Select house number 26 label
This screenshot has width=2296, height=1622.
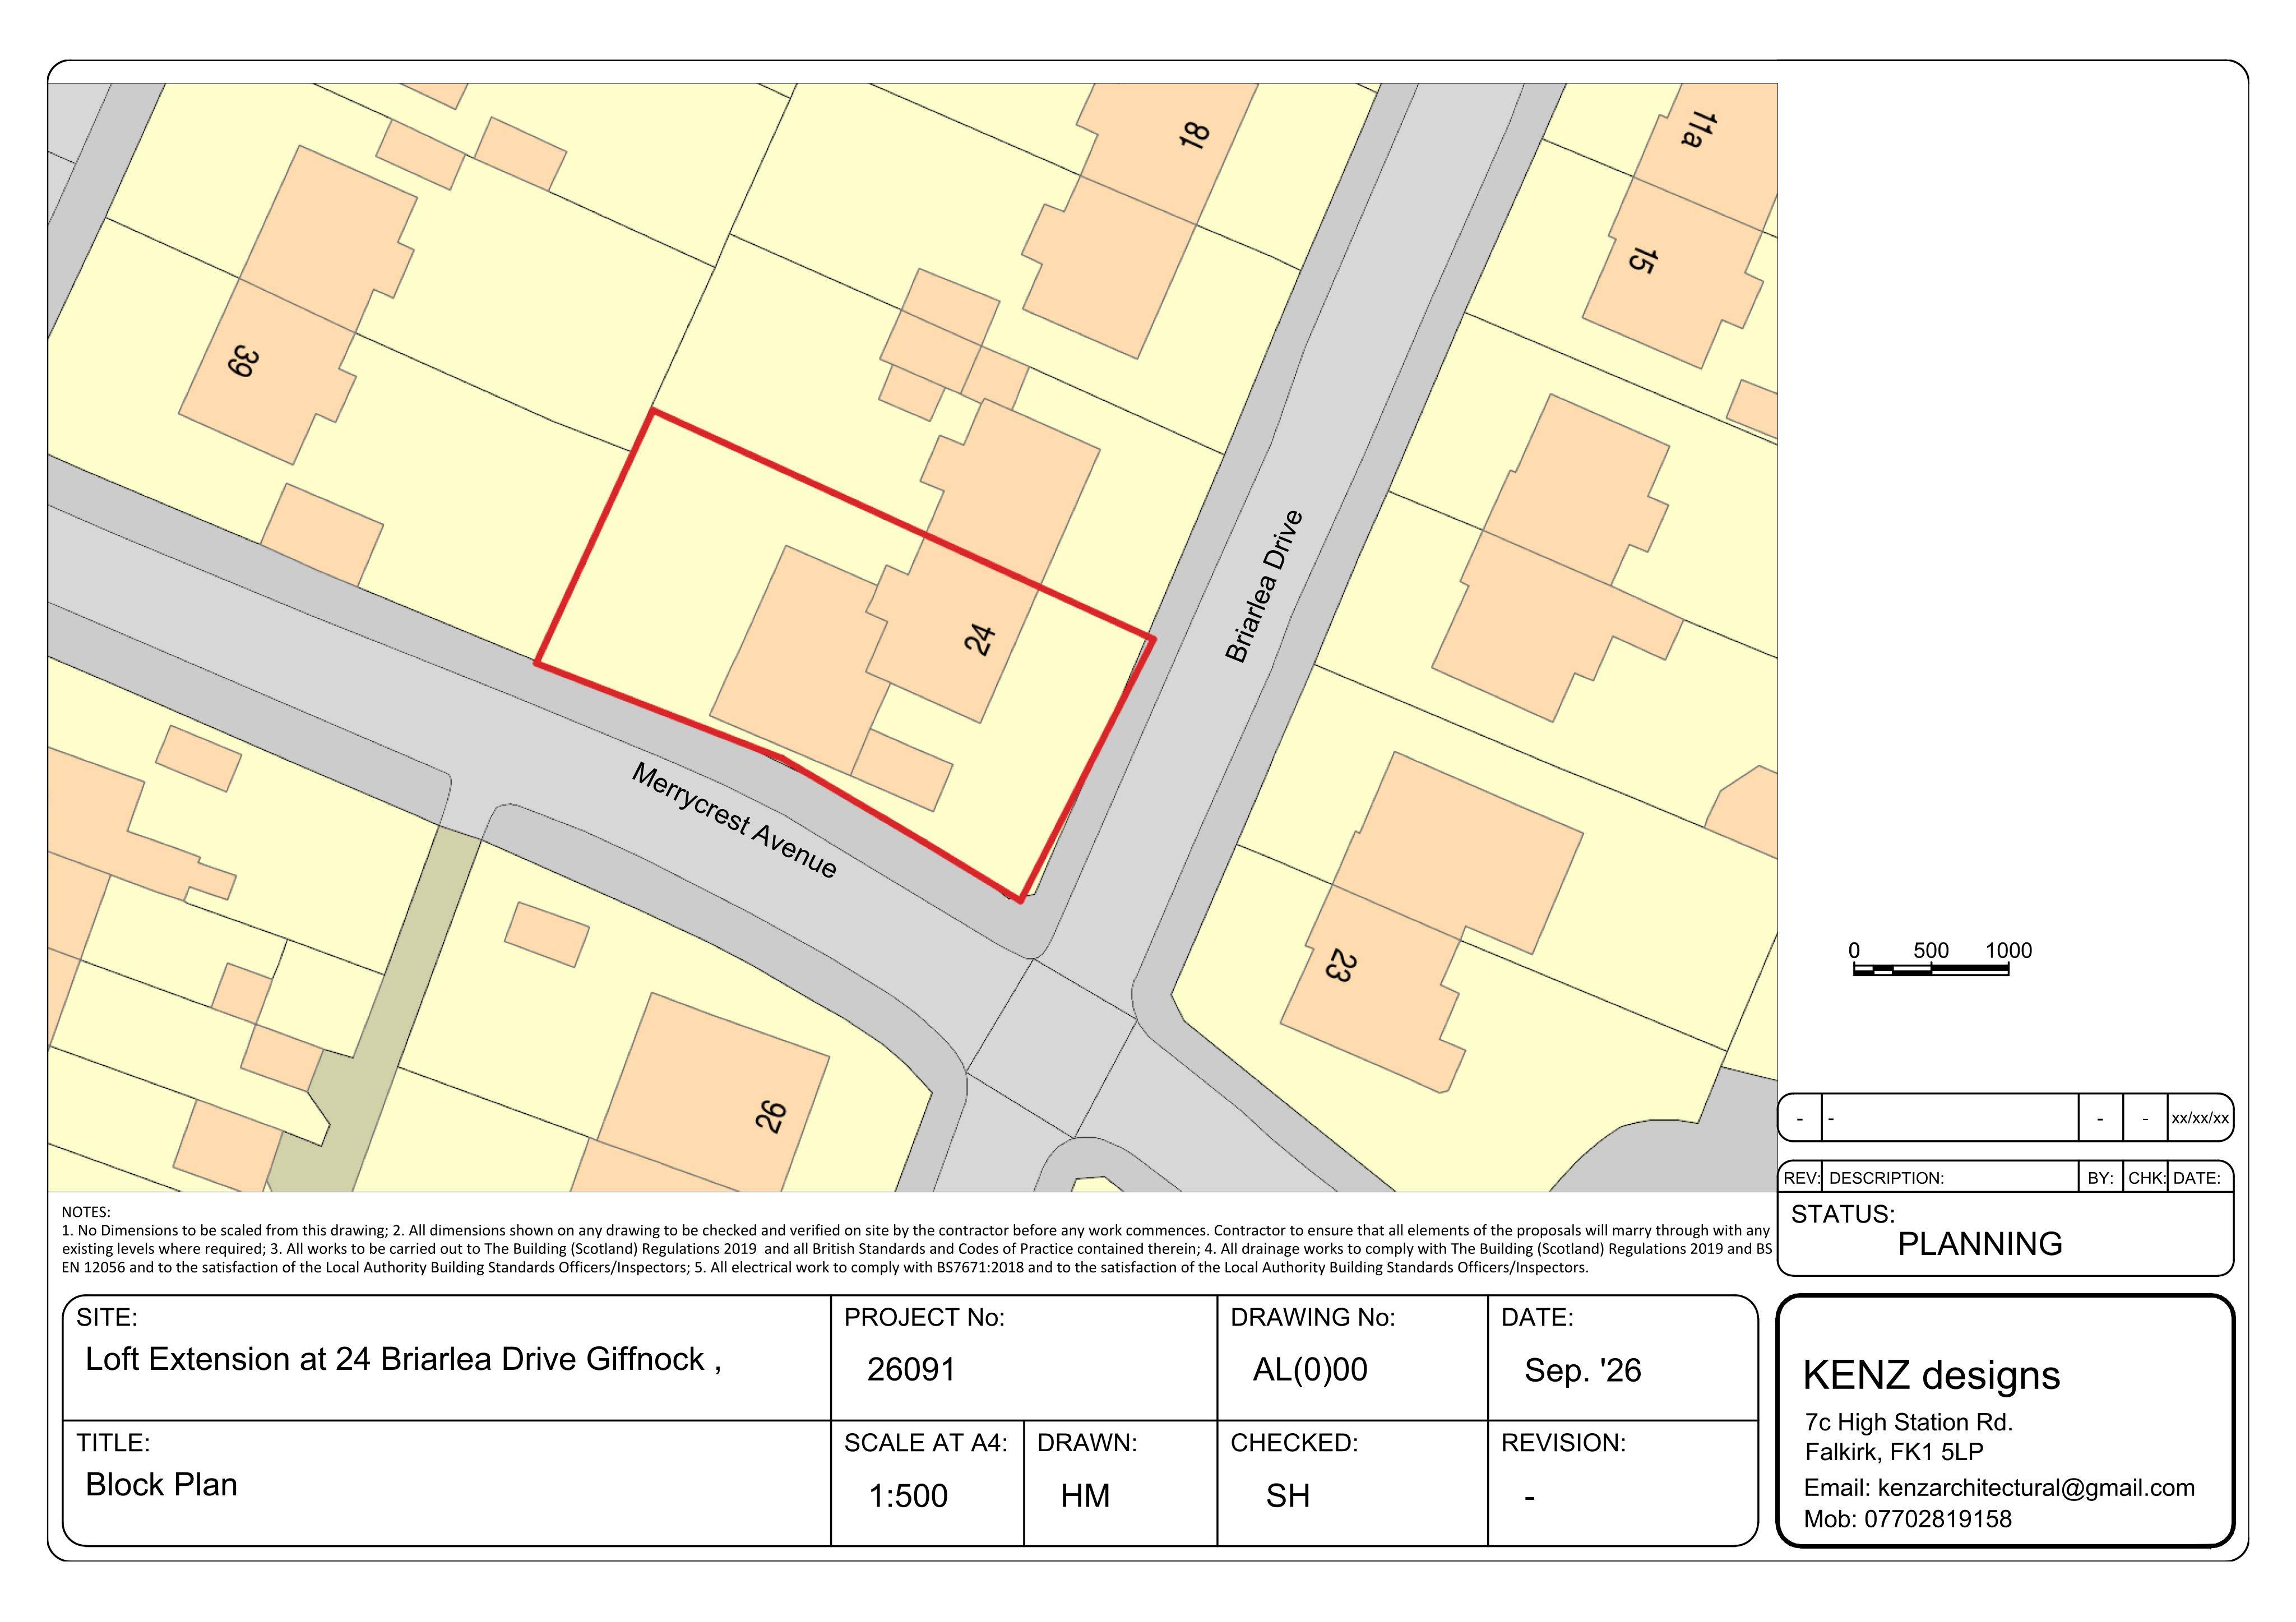tap(771, 1116)
